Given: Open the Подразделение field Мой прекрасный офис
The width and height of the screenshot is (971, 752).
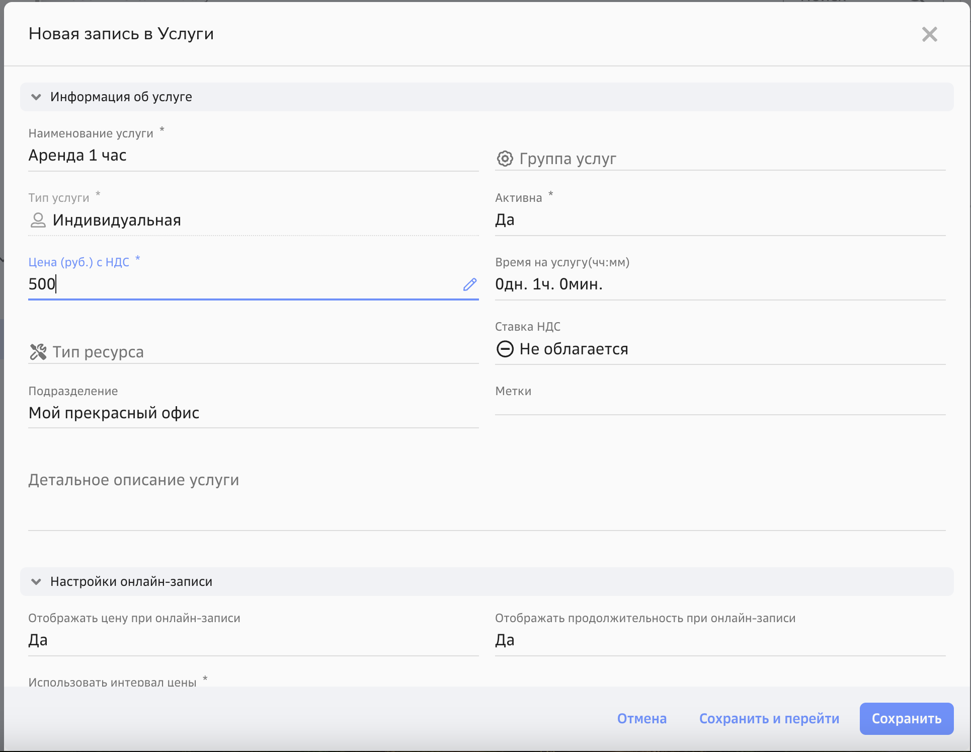Looking at the screenshot, I should [x=253, y=413].
